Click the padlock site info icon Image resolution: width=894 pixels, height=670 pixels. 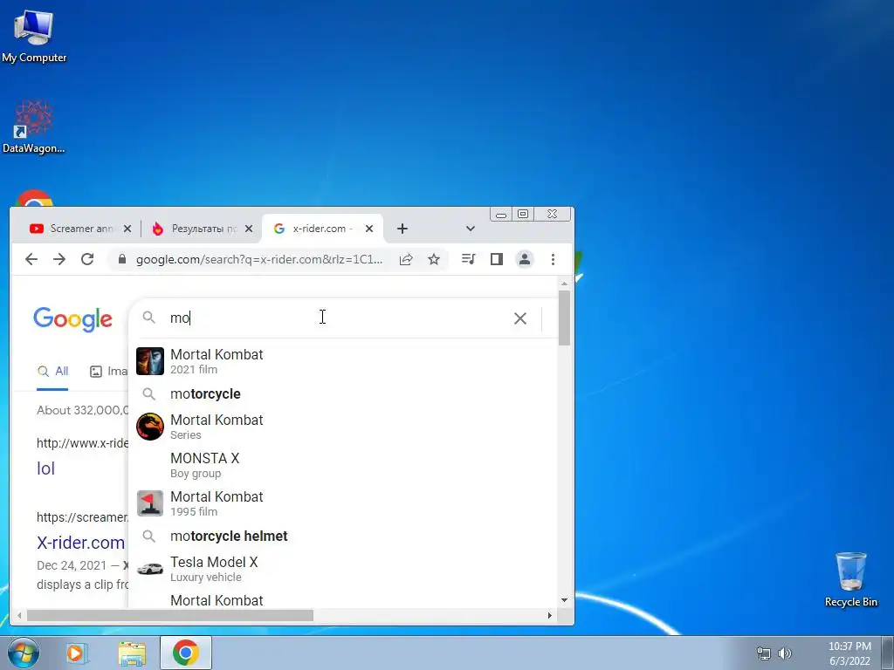point(122,259)
